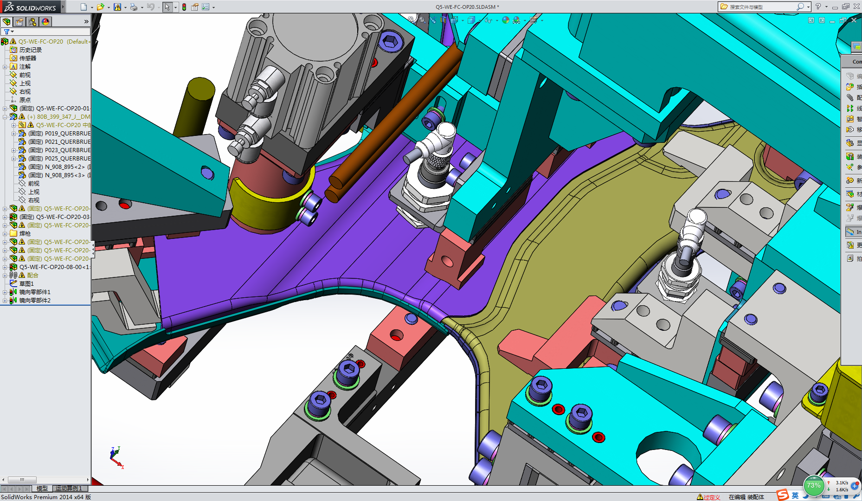Switch to the ConfigurationManager tab

[32, 22]
